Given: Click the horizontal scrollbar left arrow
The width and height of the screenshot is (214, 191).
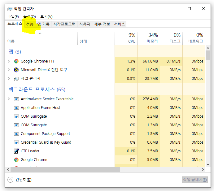Looking at the screenshot, I should (8, 169).
